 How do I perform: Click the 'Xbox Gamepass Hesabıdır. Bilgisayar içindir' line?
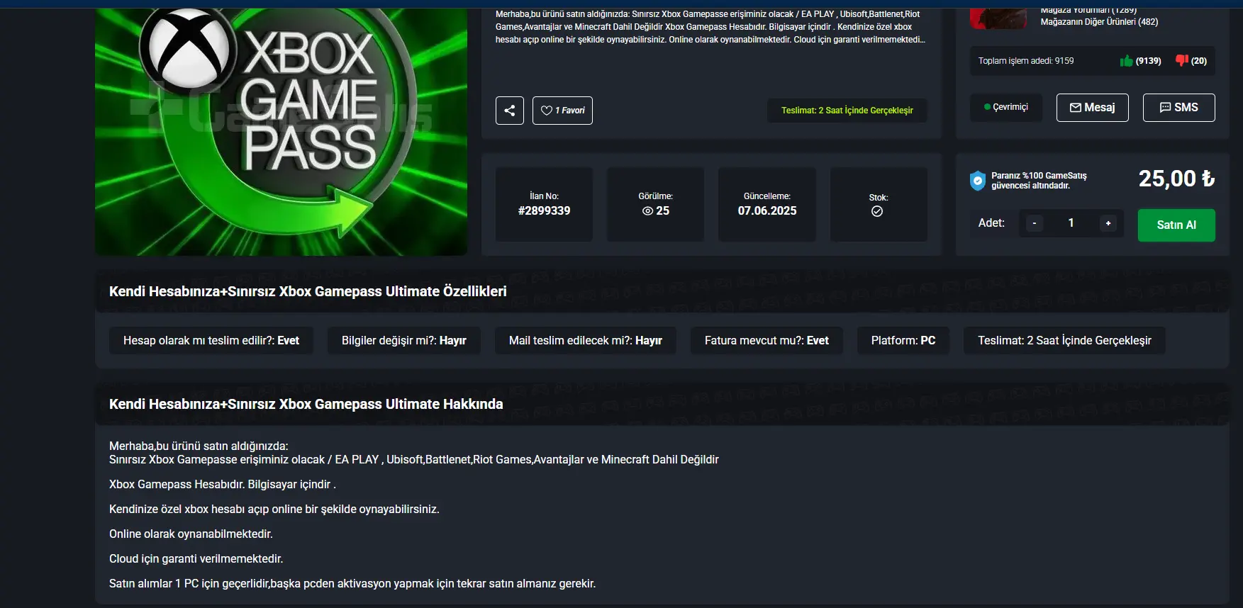223,485
